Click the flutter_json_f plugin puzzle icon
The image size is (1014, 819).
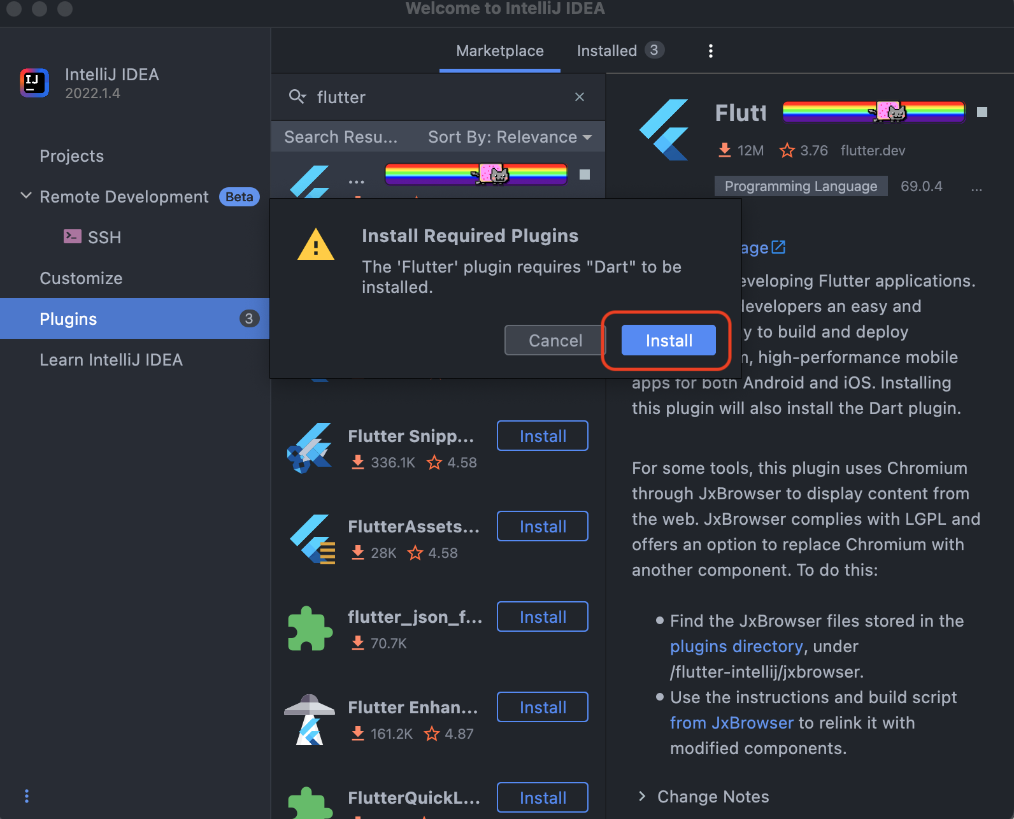point(310,629)
